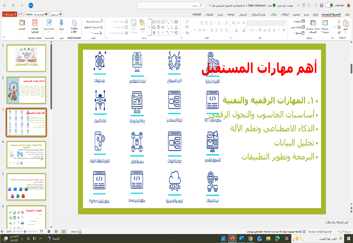Open Dictate with the microphone icon

(61, 23)
